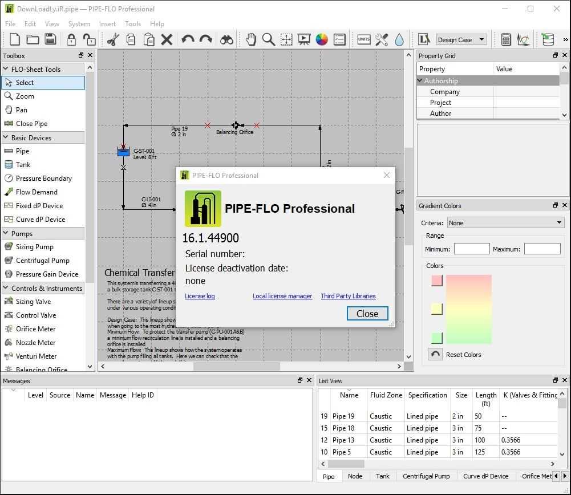Open the Criteria dropdown in Gradient Colors
Screen dimensions: 571x495
(504, 222)
